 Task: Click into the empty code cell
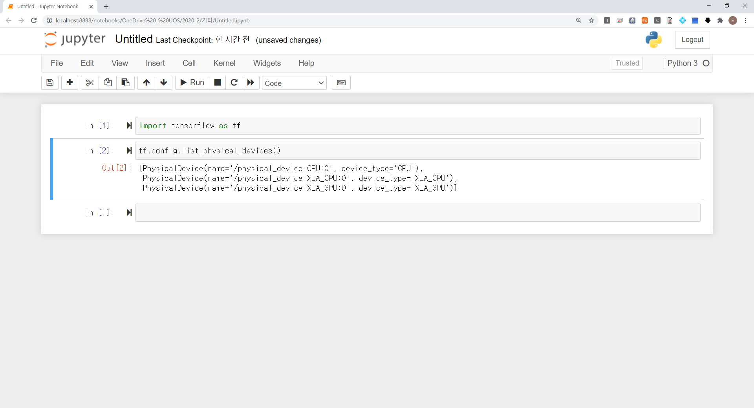418,213
